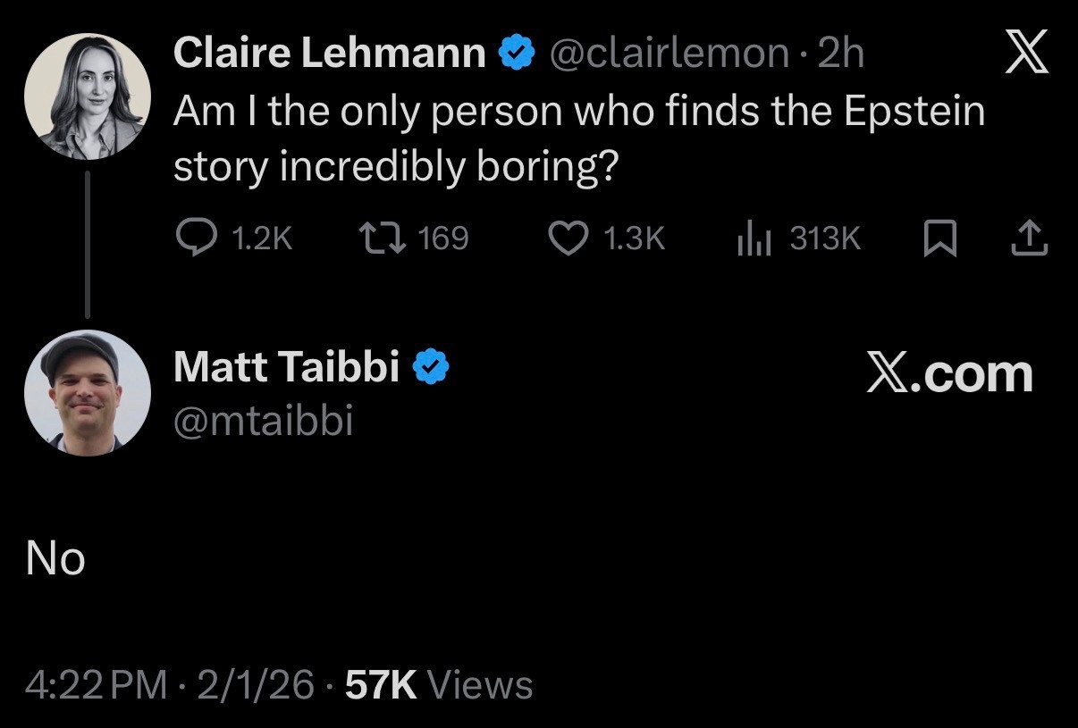Open Claire Lehmann's profile picture
The image size is (1078, 728).
coord(86,96)
